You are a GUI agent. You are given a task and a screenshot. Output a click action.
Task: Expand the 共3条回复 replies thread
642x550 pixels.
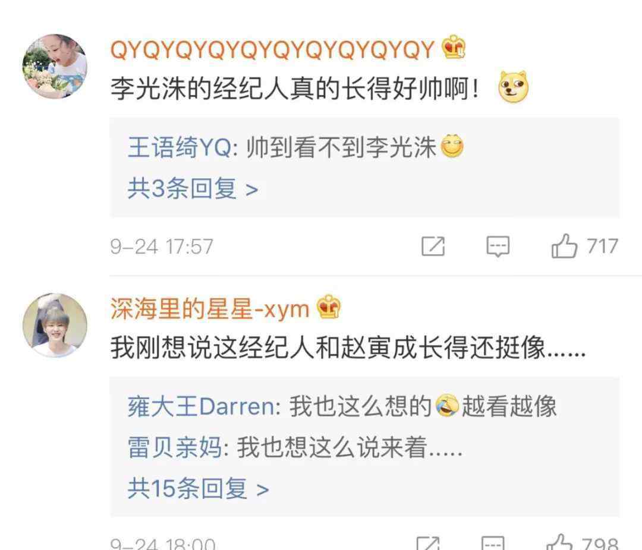tap(193, 189)
